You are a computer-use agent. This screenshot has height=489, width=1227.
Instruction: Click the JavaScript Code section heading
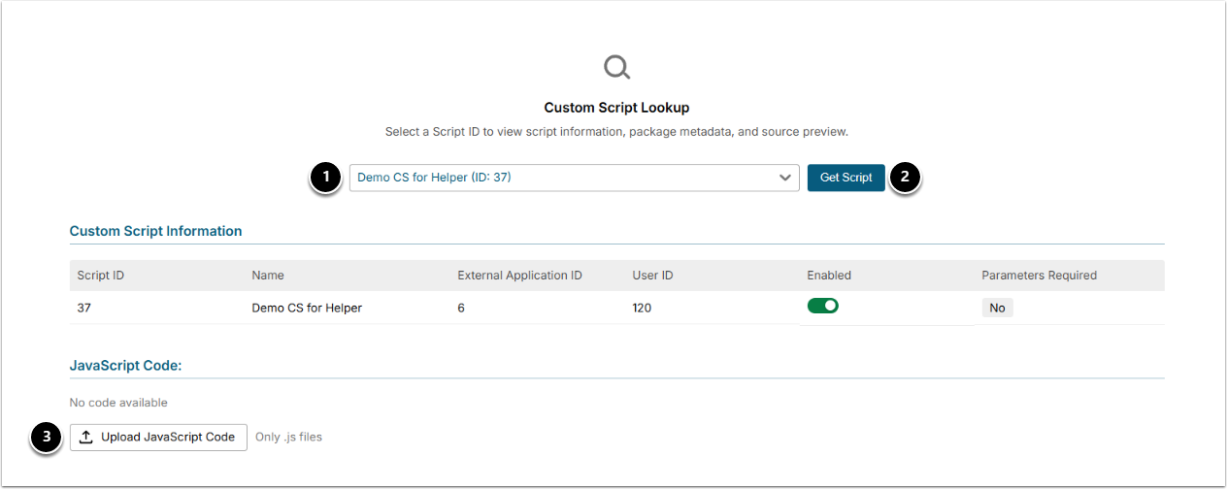pos(126,366)
